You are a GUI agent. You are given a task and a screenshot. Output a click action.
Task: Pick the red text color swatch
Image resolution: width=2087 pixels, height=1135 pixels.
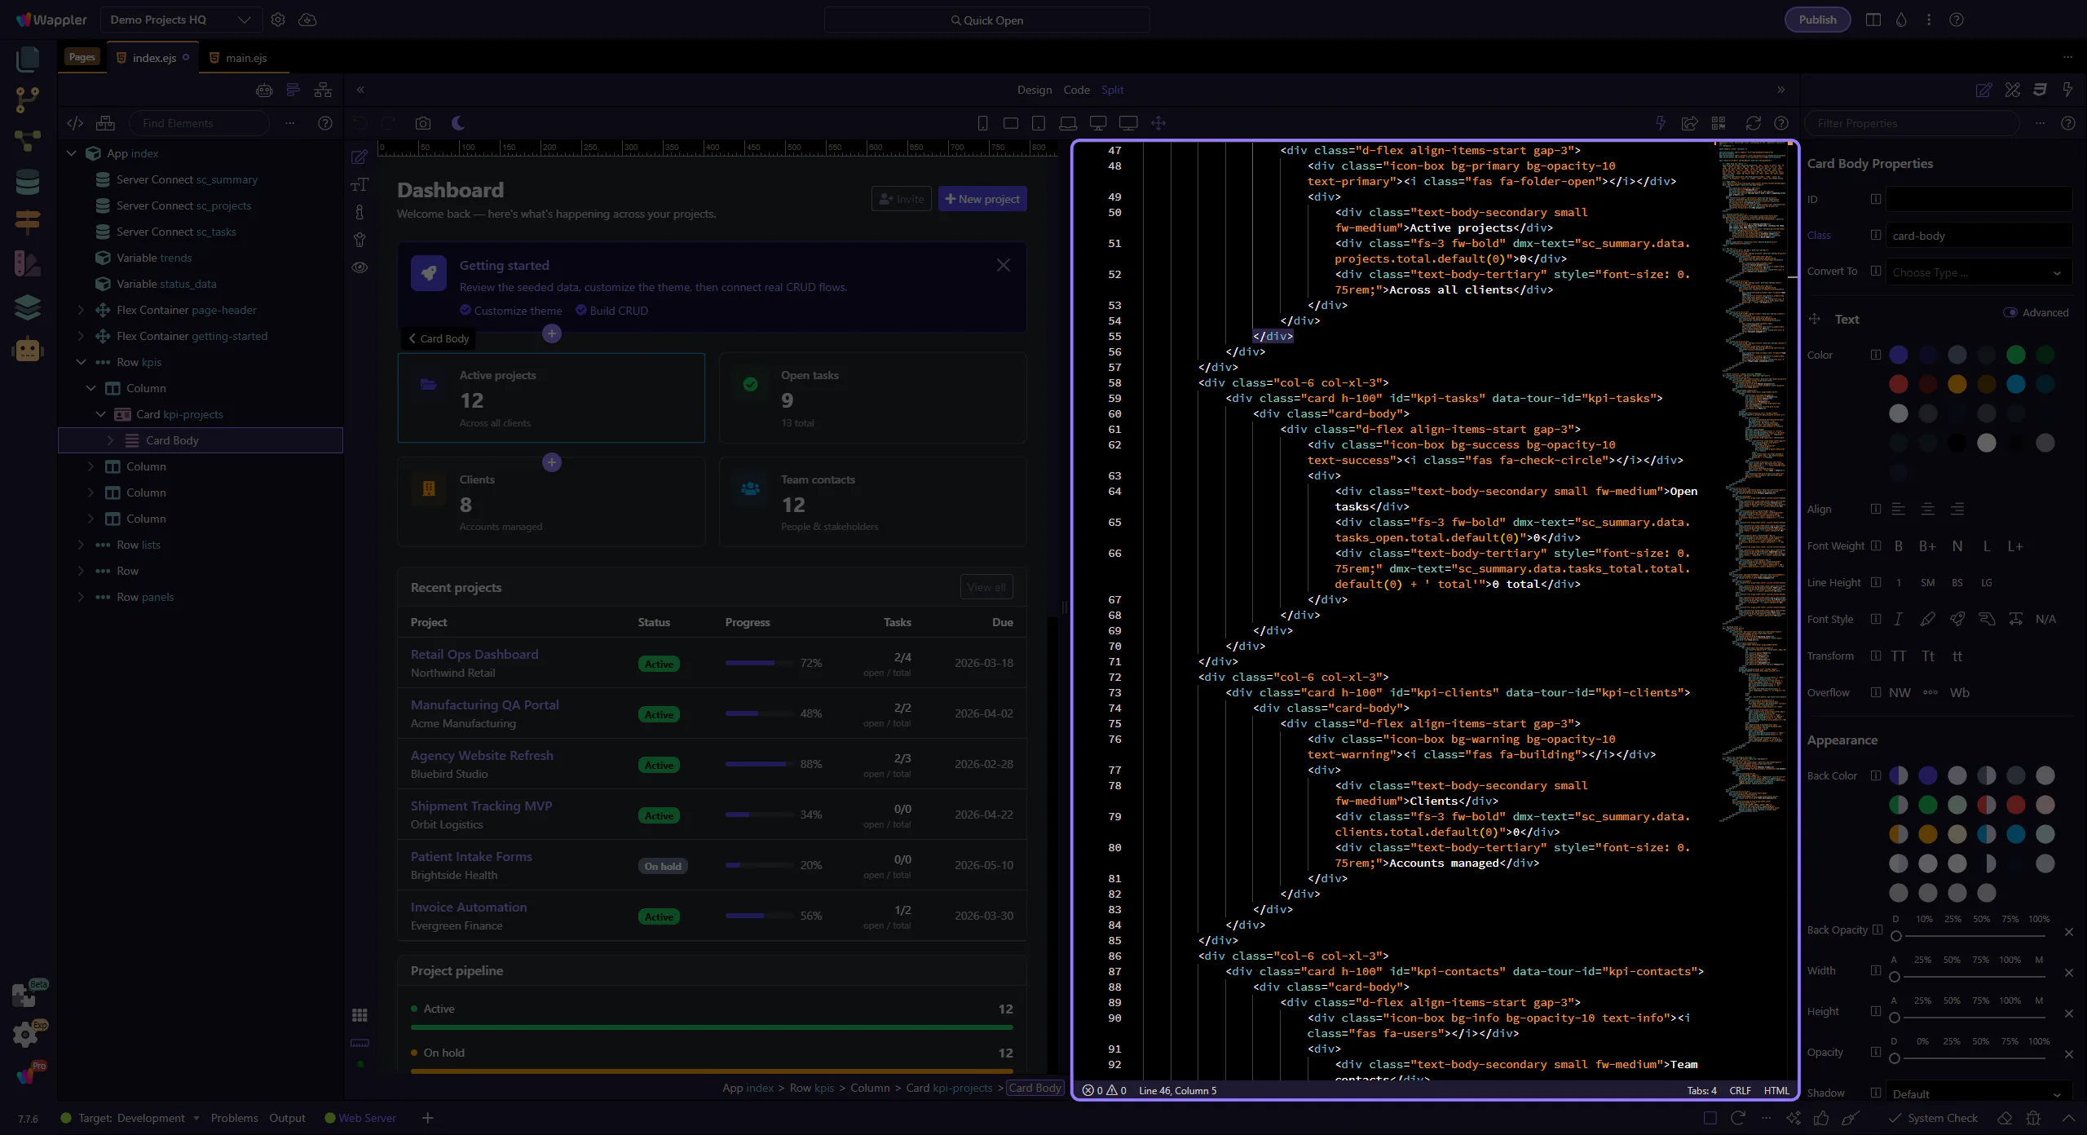(1899, 384)
